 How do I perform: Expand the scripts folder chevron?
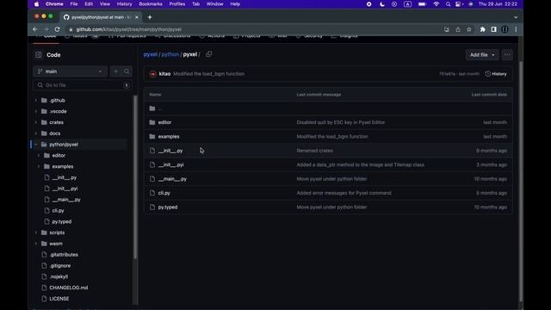(36, 232)
